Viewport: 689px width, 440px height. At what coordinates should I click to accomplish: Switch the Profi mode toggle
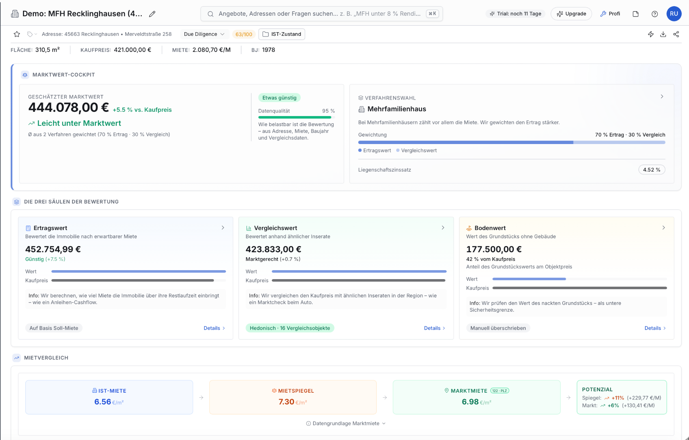coord(610,14)
